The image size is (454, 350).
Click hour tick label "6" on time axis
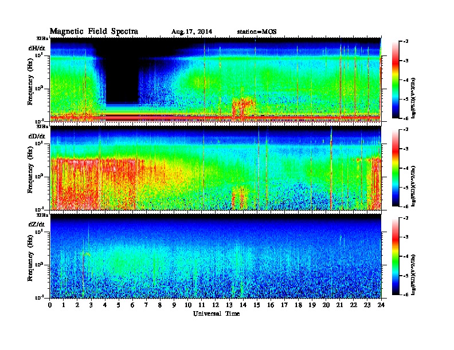132,305
